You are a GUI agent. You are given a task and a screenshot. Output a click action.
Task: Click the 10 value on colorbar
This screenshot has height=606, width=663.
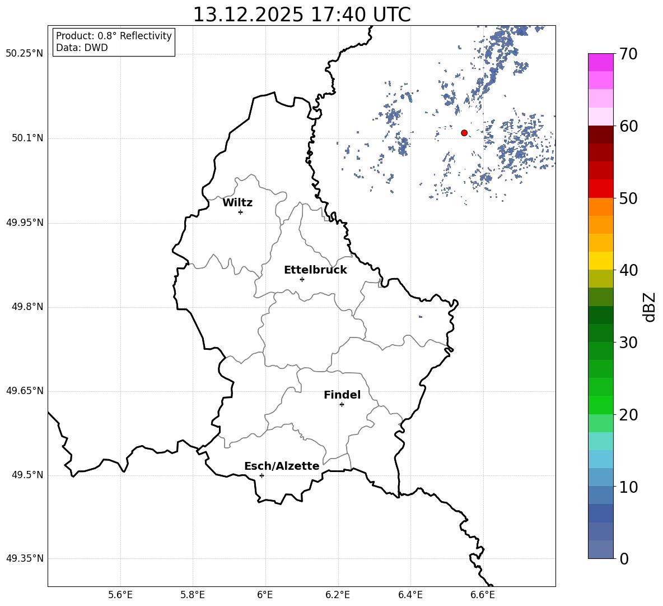(x=629, y=487)
